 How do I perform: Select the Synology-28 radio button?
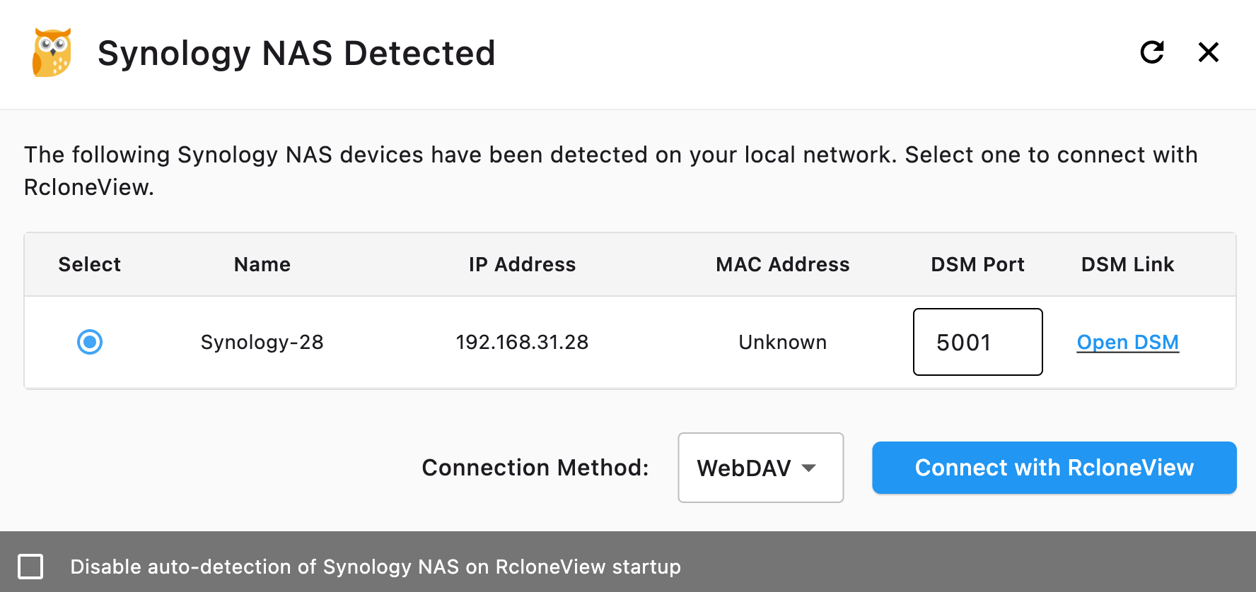(x=89, y=342)
